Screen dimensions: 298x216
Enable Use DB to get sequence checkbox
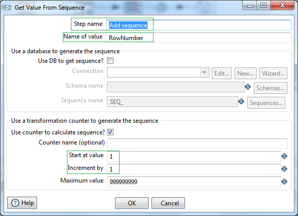110,61
